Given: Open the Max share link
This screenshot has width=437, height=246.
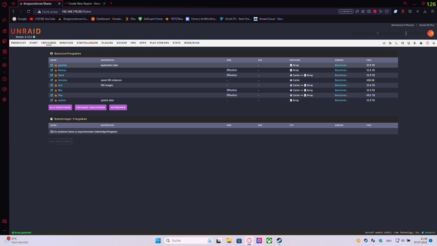Looking at the screenshot, I should 60,90.
